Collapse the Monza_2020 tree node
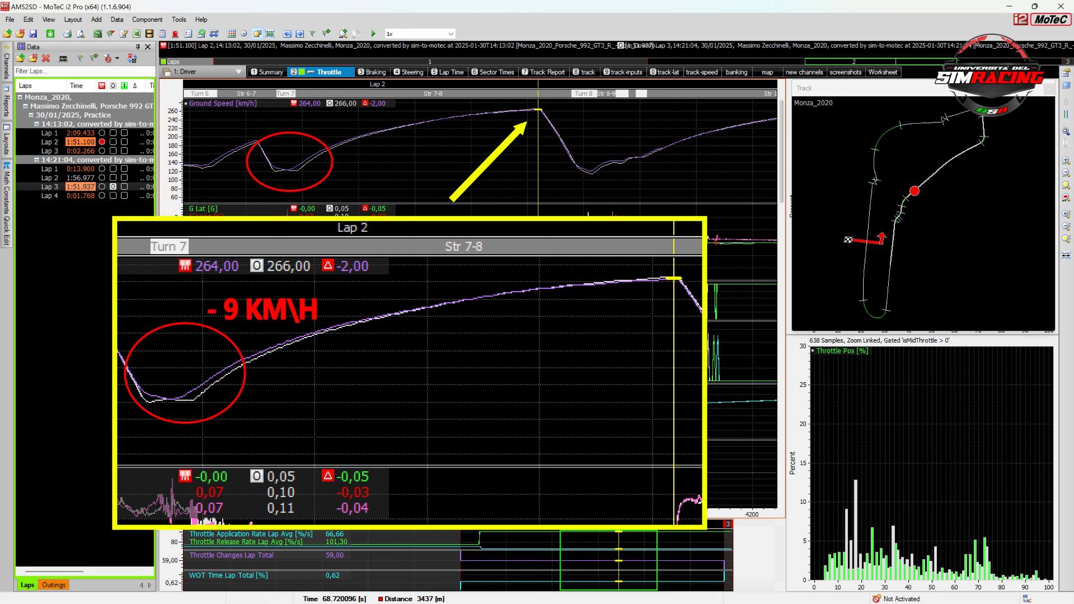 pos(21,97)
